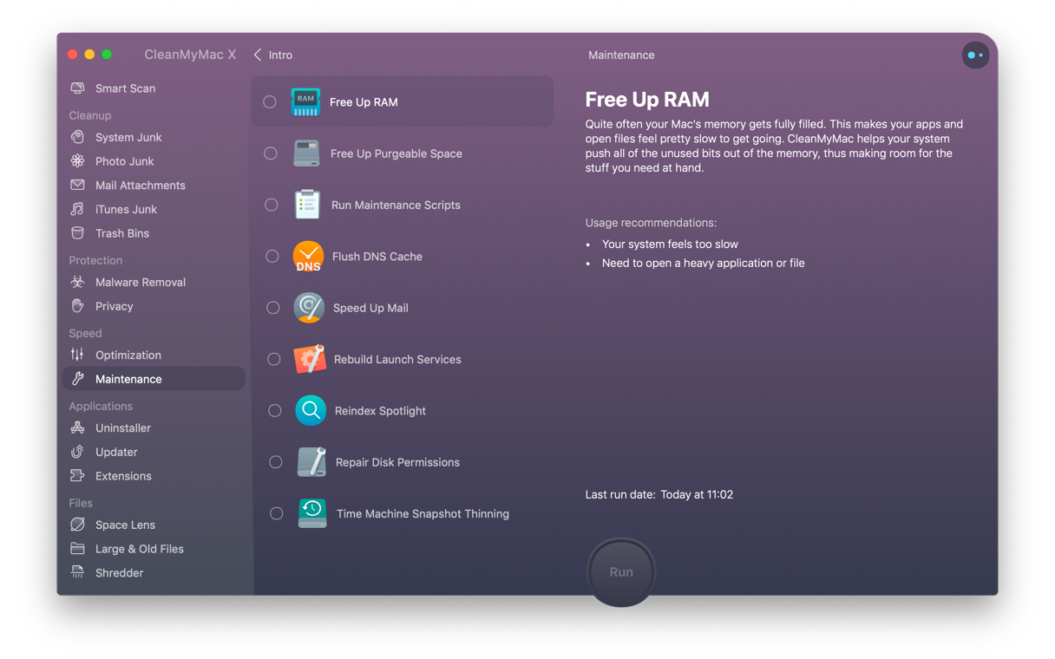This screenshot has width=1055, height=659.
Task: Click the Repair Disk Permissions label
Action: click(x=397, y=462)
